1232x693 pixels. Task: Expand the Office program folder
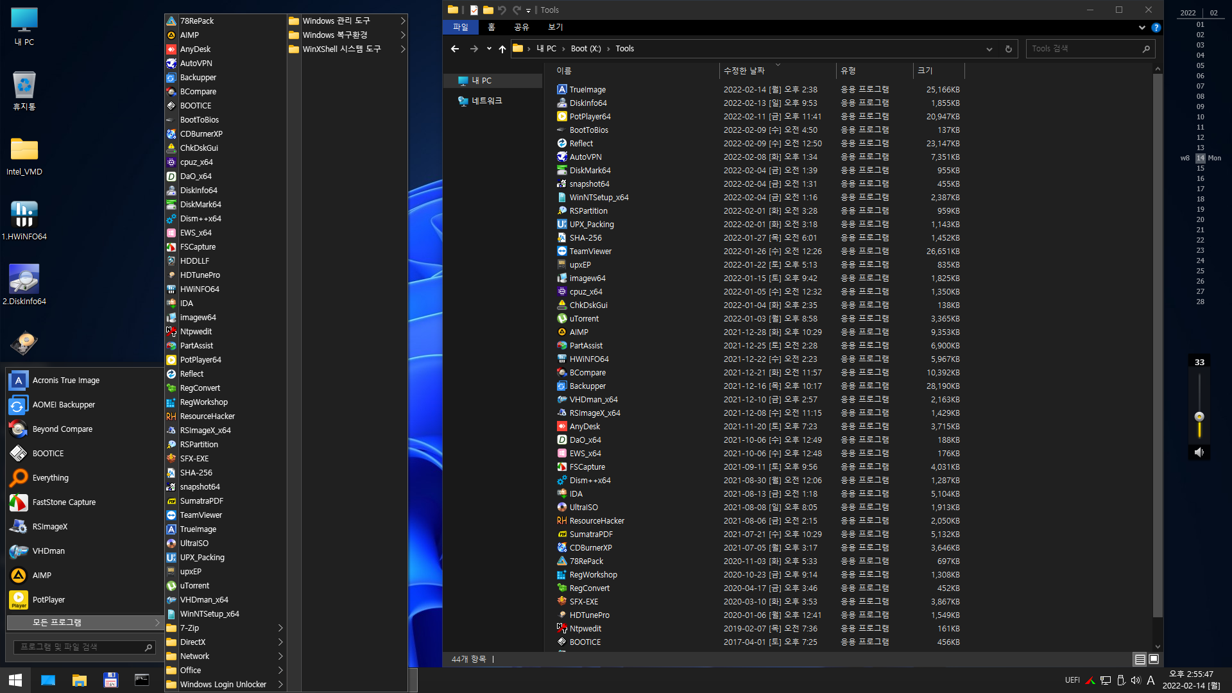[225, 671]
